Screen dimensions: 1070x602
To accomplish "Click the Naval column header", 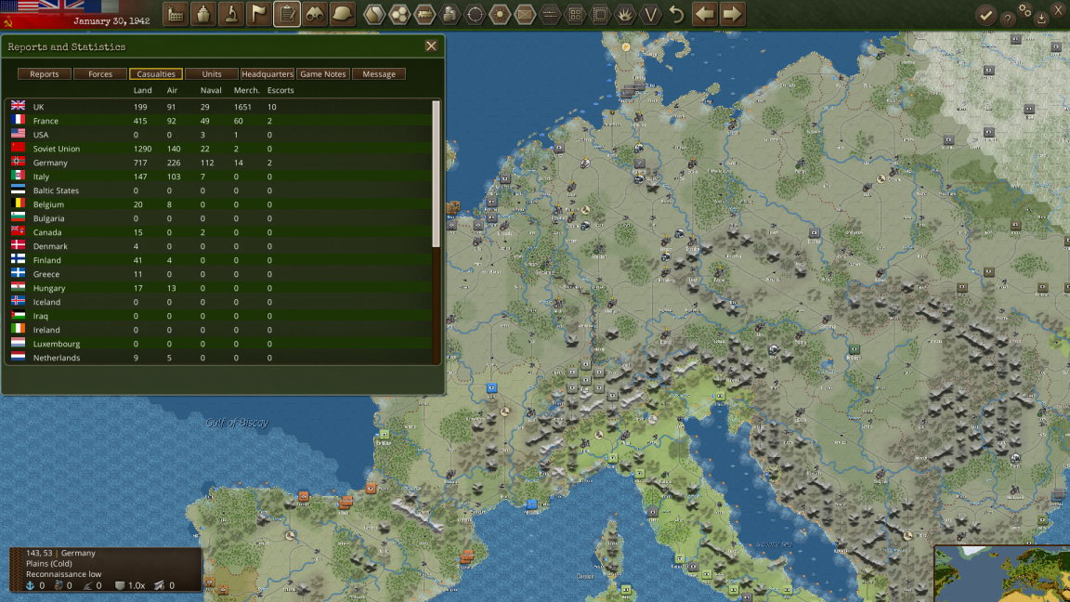I will tap(211, 90).
